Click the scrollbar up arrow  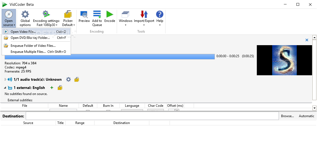pos(314,37)
